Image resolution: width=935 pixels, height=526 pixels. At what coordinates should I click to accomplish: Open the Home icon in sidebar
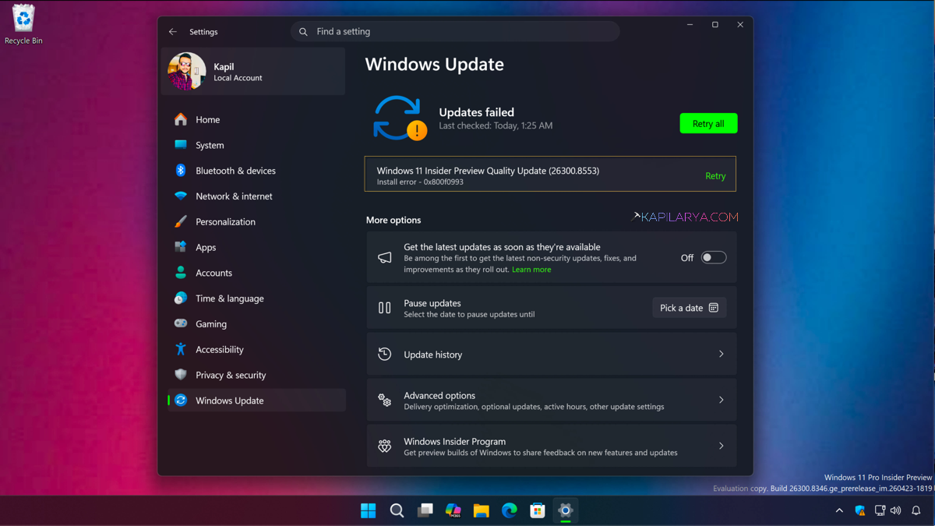tap(181, 119)
